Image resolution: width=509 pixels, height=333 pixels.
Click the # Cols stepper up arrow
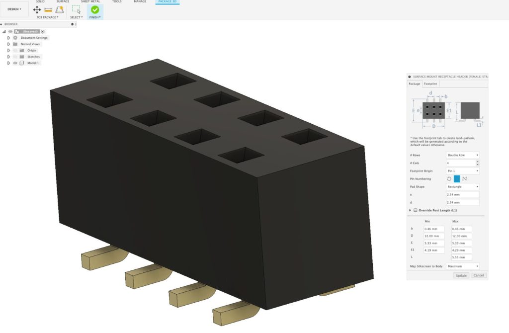pos(478,162)
